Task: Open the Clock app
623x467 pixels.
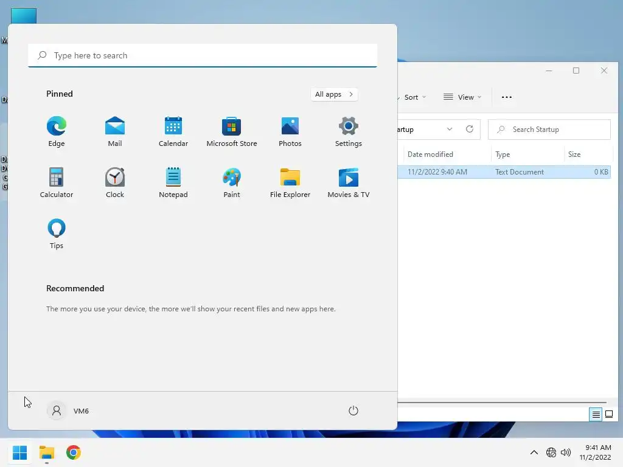Action: pos(115,182)
